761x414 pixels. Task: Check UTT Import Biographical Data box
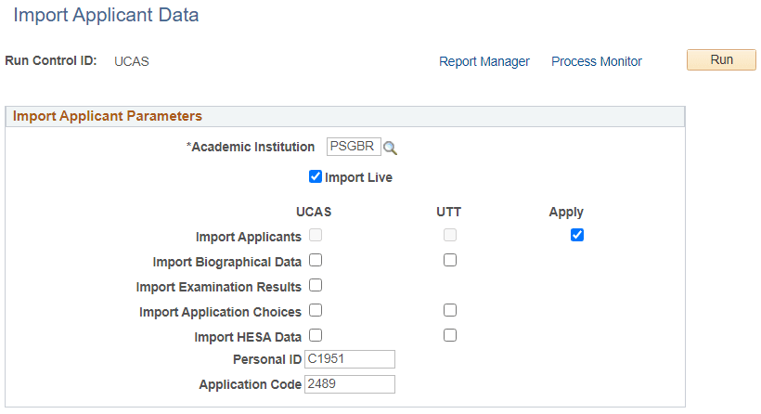[450, 260]
